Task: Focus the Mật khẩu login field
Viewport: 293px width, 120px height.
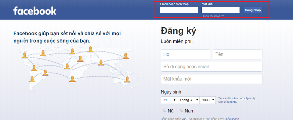Action: [221, 10]
